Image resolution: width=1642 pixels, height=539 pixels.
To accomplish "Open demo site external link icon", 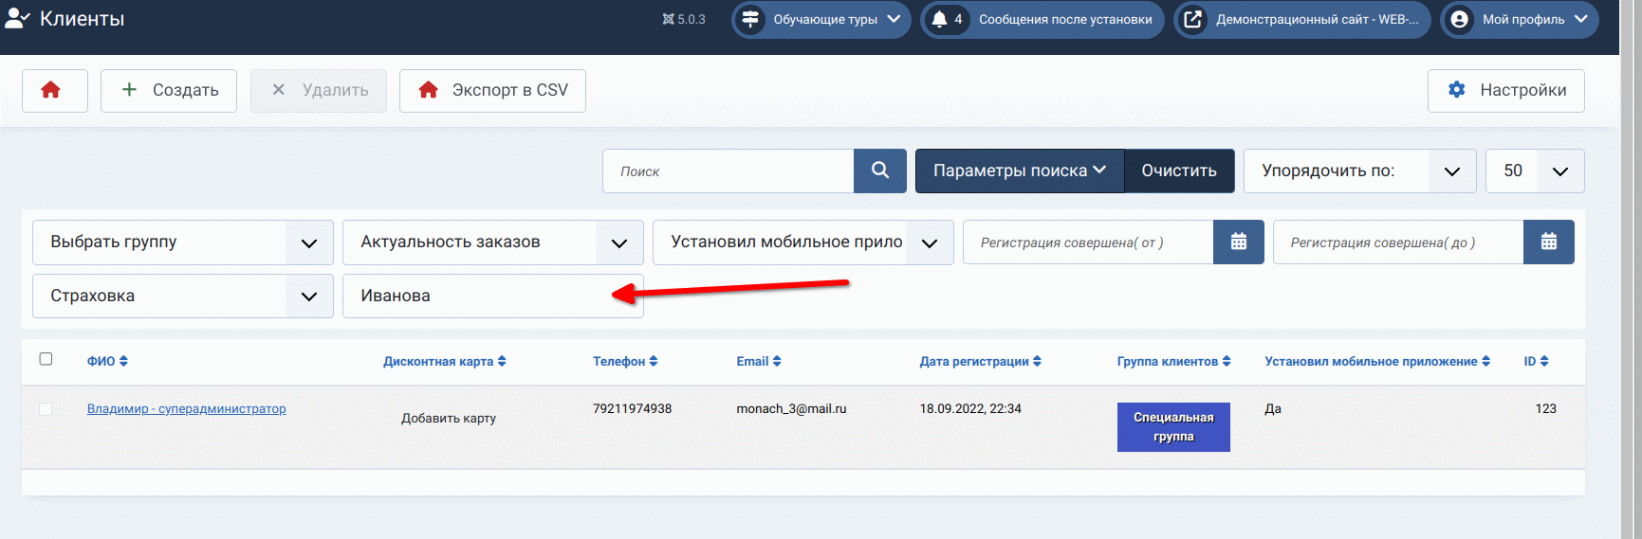I will 1193,20.
